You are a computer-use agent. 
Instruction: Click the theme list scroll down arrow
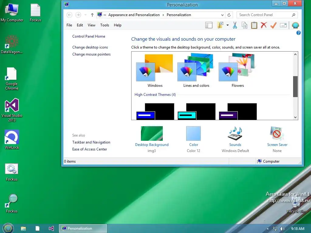[x=295, y=117]
